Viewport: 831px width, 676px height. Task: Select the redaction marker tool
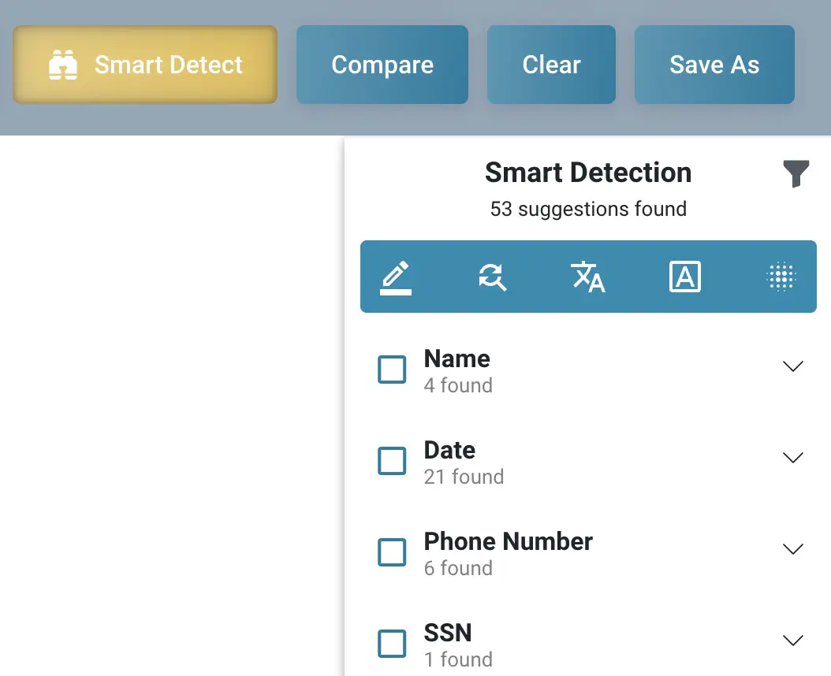pyautogui.click(x=397, y=277)
